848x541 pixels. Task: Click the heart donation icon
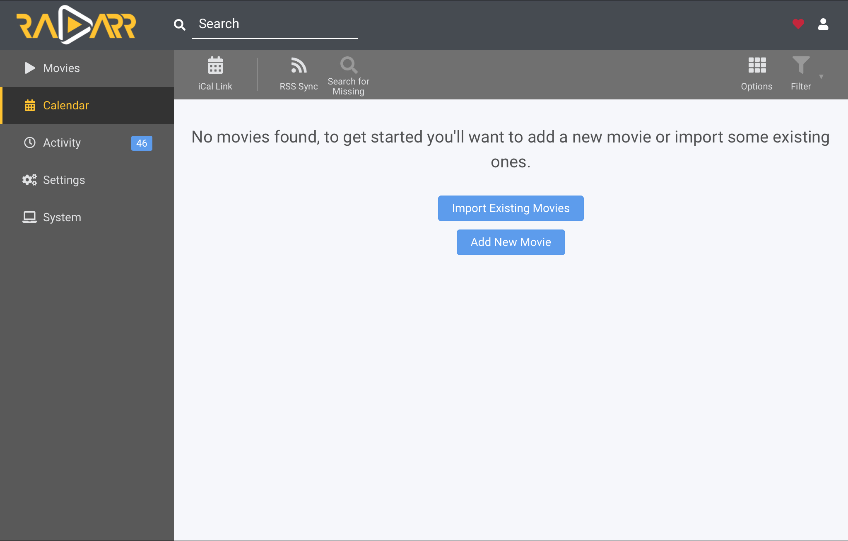pyautogui.click(x=797, y=24)
